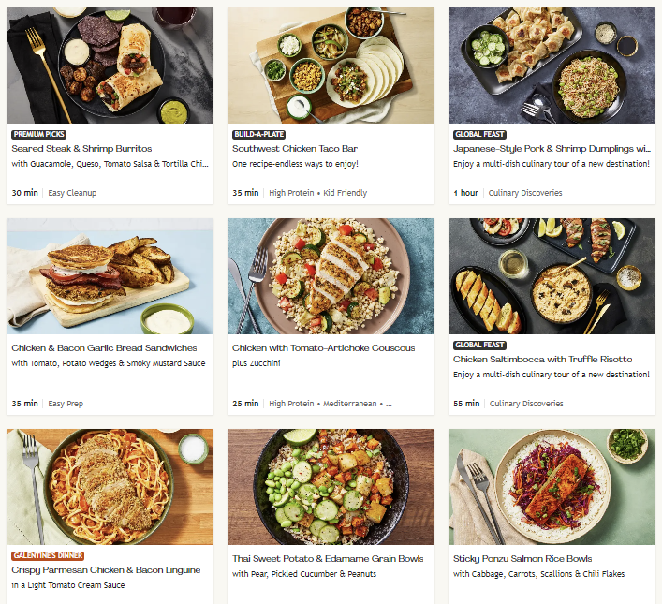Select the Galentine's Dinner badge
This screenshot has width=662, height=604.
(x=46, y=555)
